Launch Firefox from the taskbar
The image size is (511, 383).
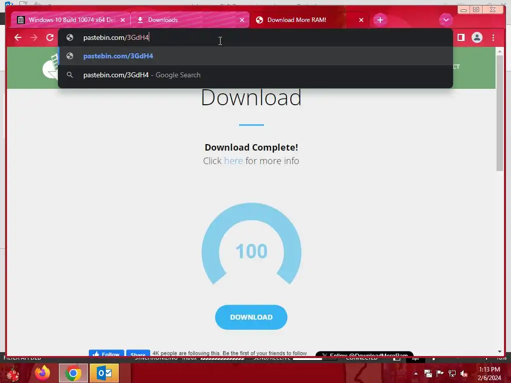point(42,373)
